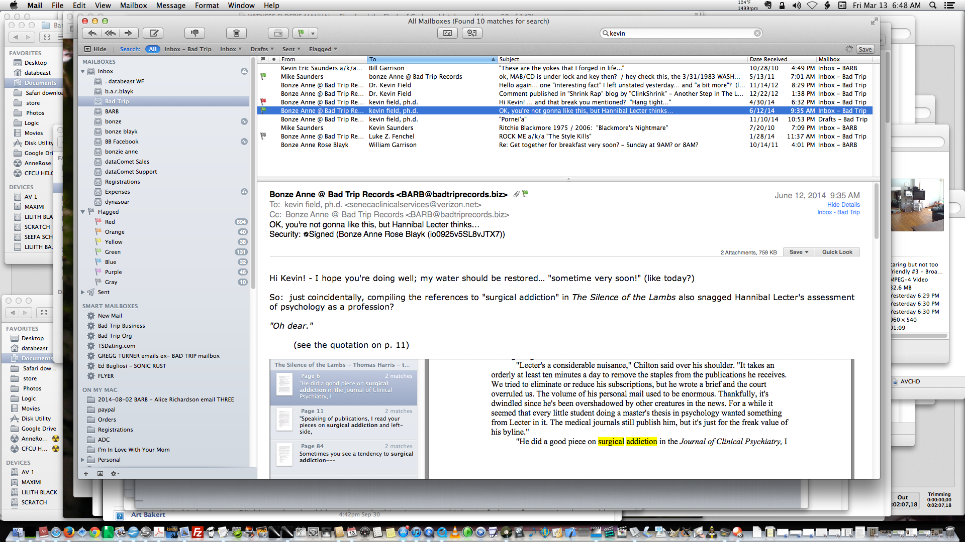
Task: Click the Reply All button
Action: [111, 33]
